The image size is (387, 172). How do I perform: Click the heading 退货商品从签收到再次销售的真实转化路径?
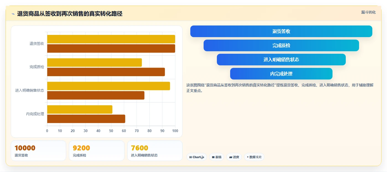coord(70,14)
